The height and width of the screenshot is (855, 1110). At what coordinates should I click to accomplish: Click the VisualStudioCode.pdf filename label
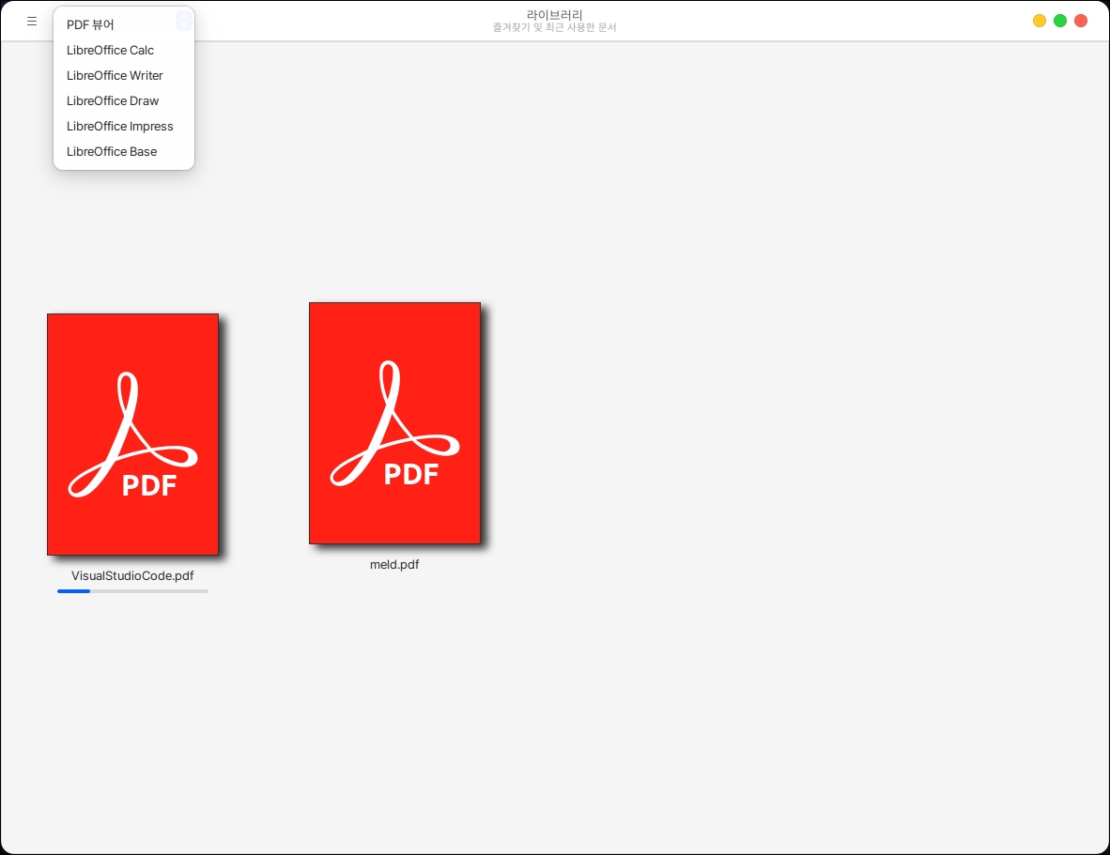coord(132,575)
